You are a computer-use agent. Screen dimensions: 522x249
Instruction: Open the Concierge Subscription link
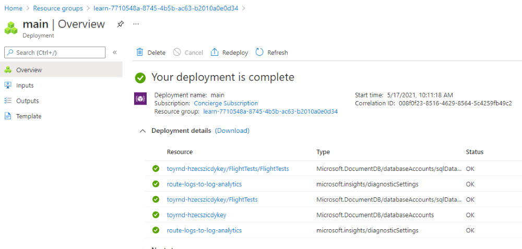[x=226, y=103]
